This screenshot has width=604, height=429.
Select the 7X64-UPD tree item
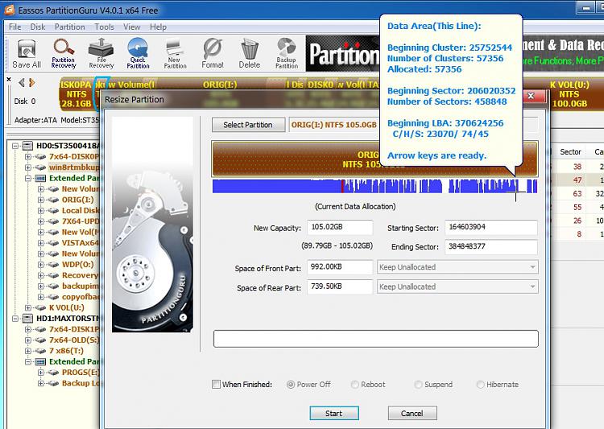(80, 221)
